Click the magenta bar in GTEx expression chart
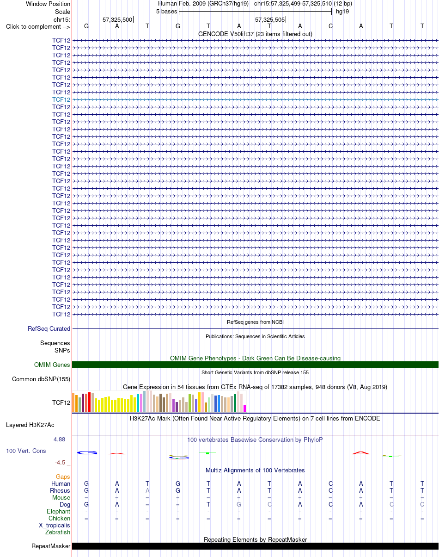This screenshot has height=557, width=439. (x=245, y=408)
